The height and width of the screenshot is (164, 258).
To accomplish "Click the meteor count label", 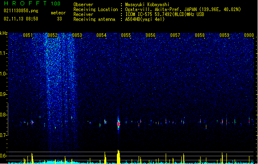I will [x=58, y=13].
